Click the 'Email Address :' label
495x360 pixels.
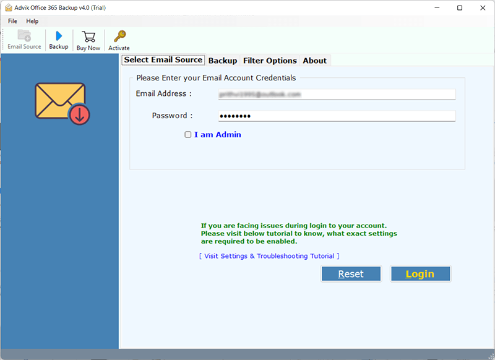tap(163, 93)
